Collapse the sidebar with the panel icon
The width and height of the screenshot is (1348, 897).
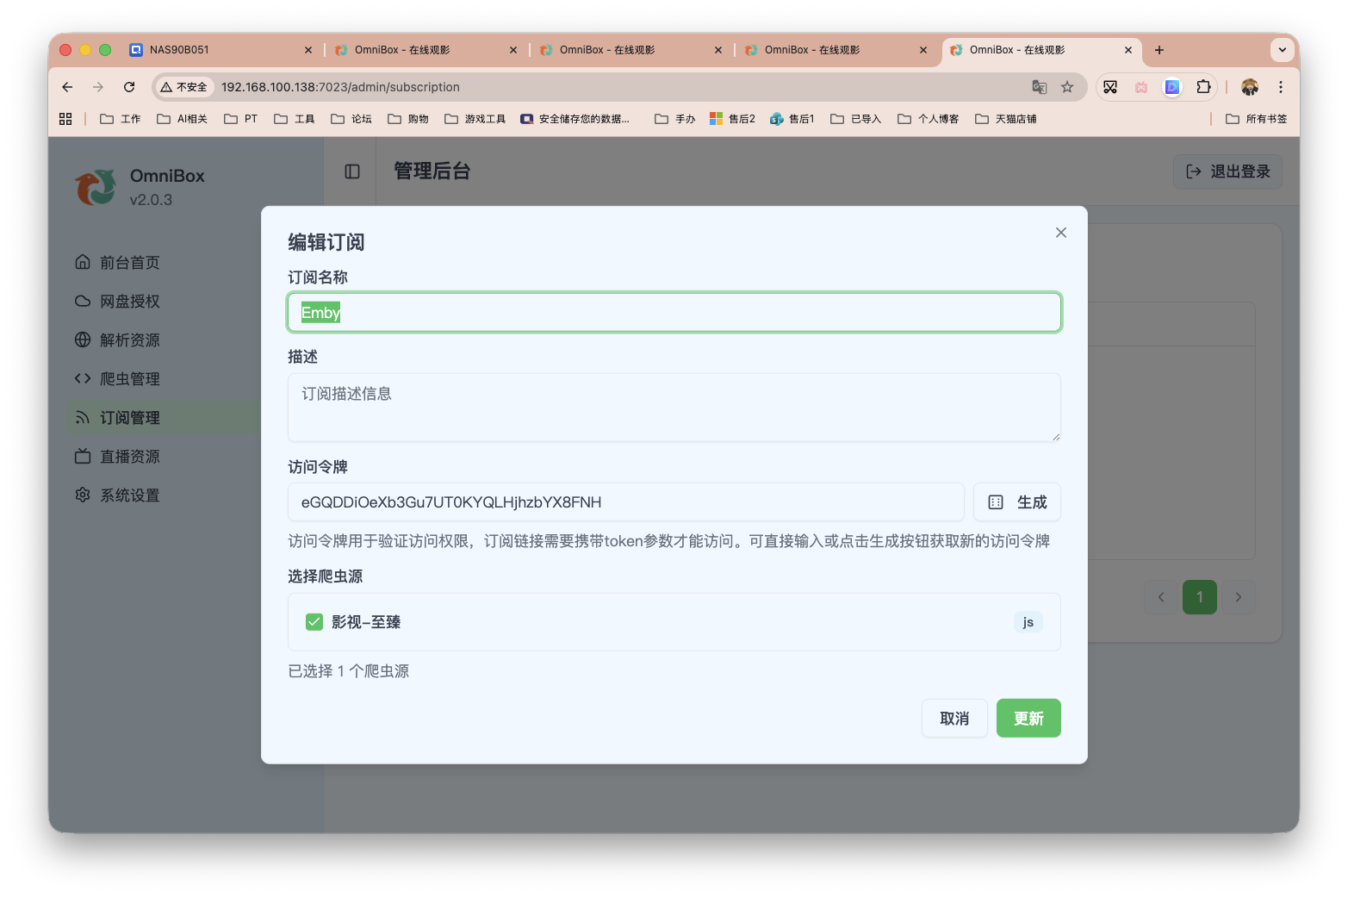coord(351,171)
